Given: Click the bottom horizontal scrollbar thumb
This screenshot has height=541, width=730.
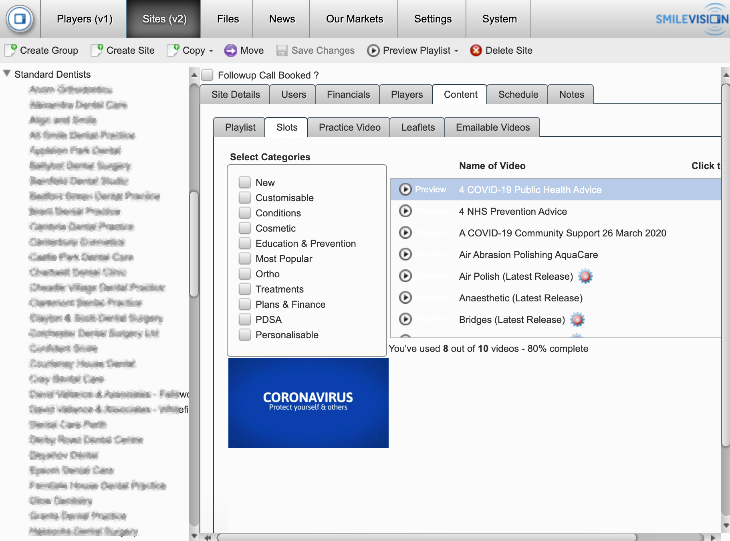Looking at the screenshot, I should tap(427, 537).
